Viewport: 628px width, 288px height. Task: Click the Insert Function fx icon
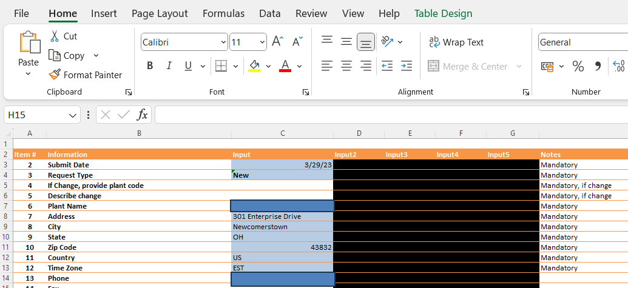[x=142, y=115]
